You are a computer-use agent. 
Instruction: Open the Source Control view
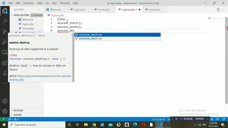point(5,31)
